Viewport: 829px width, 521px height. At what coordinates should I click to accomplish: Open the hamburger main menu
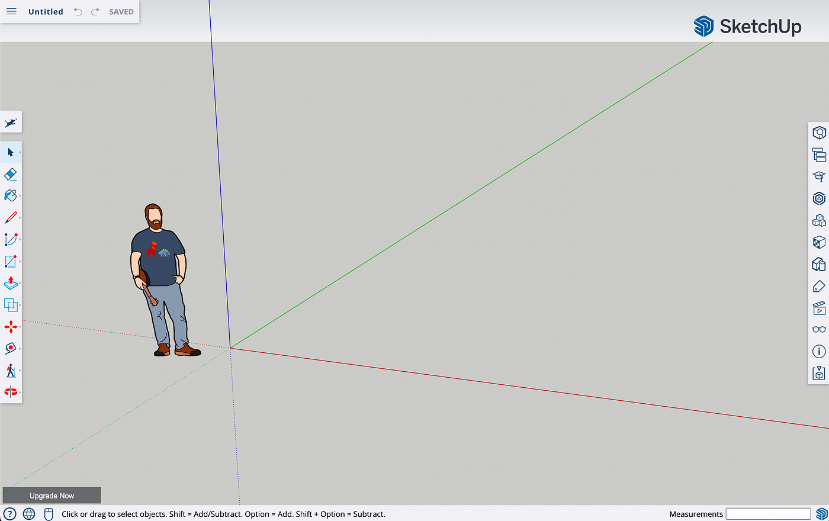11,11
